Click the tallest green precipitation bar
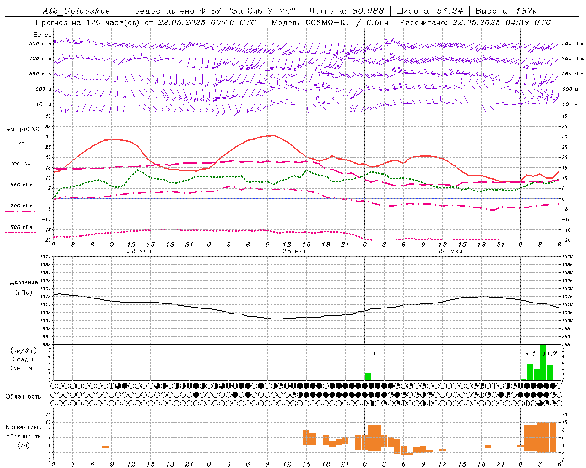The height and width of the screenshot is (468, 586). (x=543, y=362)
